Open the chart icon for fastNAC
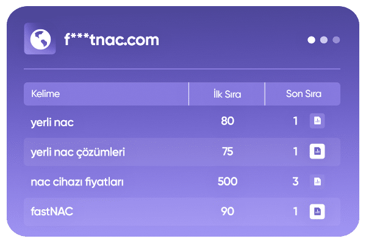 317,211
